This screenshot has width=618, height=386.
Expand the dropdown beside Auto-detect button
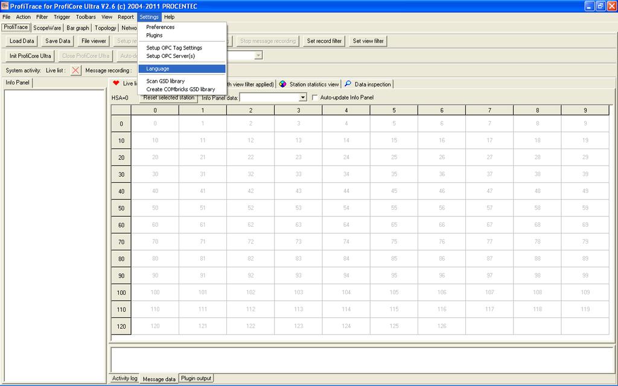tap(258, 55)
